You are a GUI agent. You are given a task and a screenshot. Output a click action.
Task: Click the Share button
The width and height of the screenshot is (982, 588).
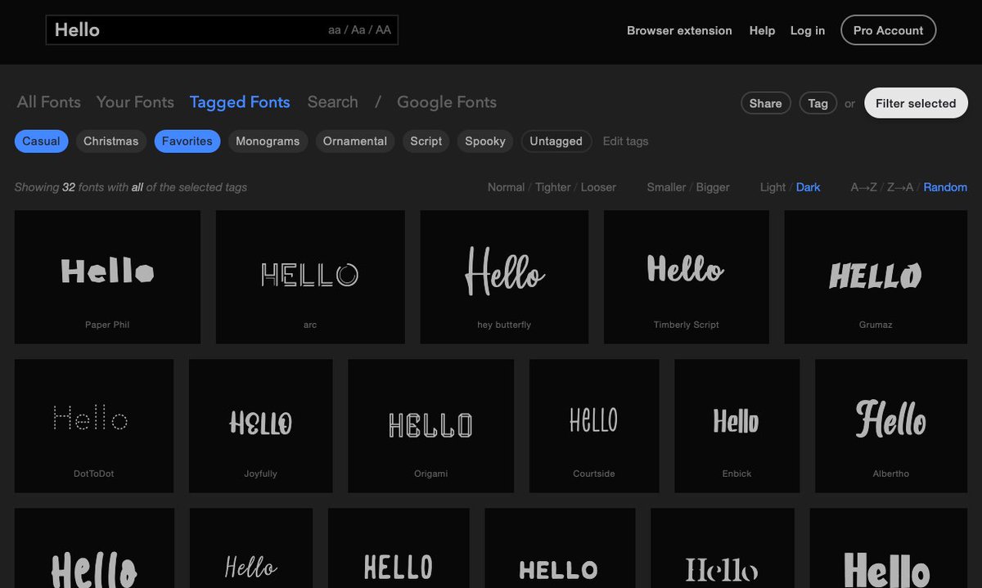(x=765, y=103)
